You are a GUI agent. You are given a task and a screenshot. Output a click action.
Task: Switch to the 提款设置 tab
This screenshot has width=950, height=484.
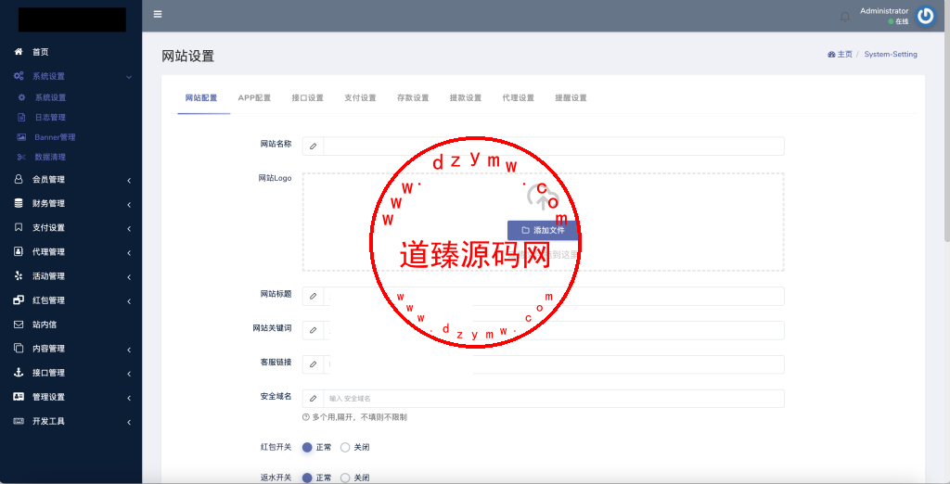tap(466, 98)
